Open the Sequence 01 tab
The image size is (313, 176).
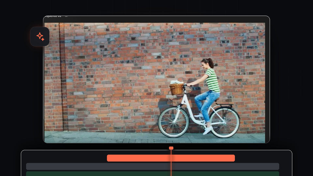click(x=53, y=16)
